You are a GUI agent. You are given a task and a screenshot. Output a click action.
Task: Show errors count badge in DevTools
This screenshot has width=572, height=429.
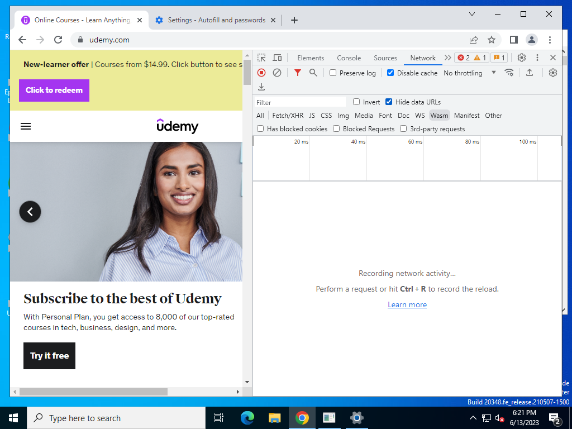pyautogui.click(x=471, y=58)
